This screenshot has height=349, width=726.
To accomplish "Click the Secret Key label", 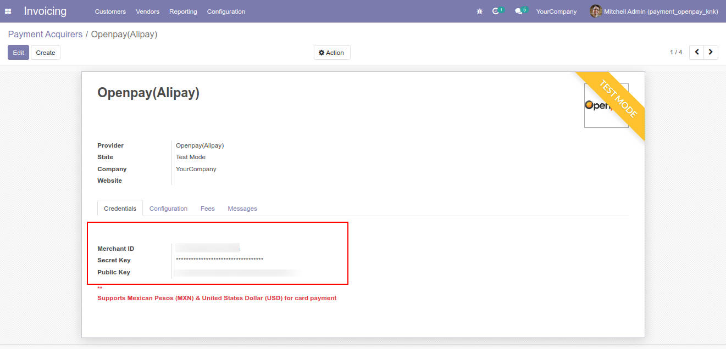I will 114,260.
